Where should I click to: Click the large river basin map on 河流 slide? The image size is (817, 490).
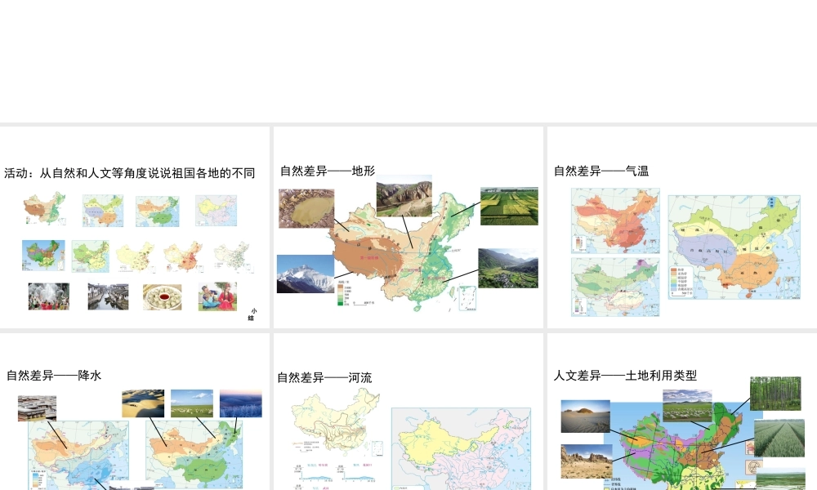(x=461, y=448)
